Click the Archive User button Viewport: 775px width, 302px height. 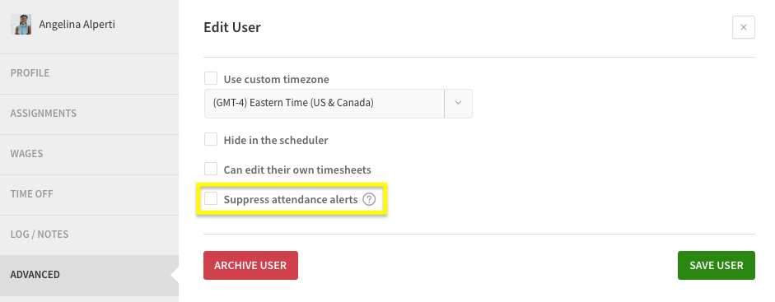point(250,266)
